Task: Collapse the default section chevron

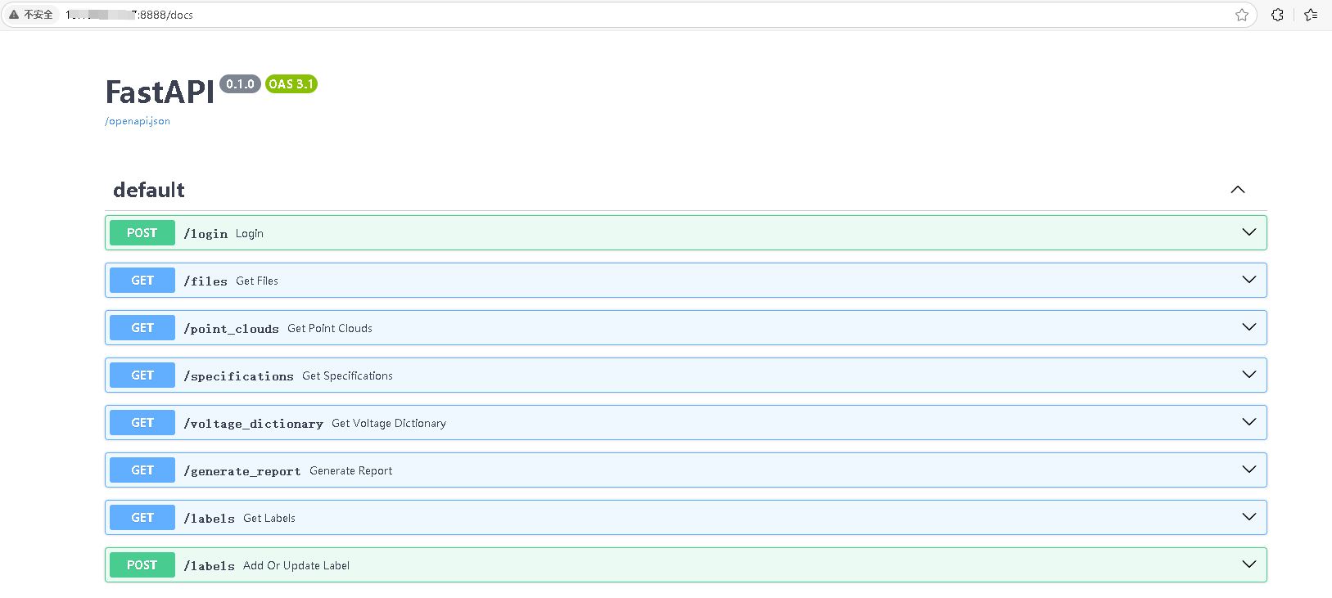Action: (x=1238, y=190)
